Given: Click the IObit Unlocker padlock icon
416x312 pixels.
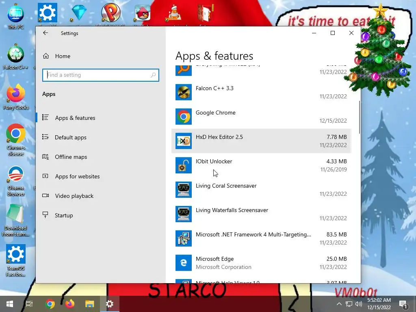Looking at the screenshot, I should [183, 165].
